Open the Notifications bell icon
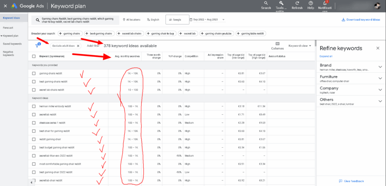This screenshot has width=386, height=186. click(325, 3)
